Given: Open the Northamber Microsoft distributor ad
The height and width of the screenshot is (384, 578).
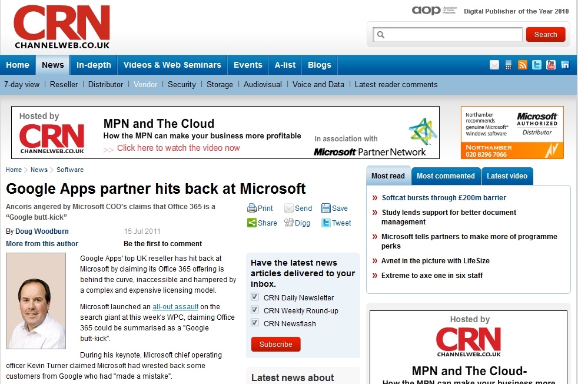Looking at the screenshot, I should [x=512, y=133].
